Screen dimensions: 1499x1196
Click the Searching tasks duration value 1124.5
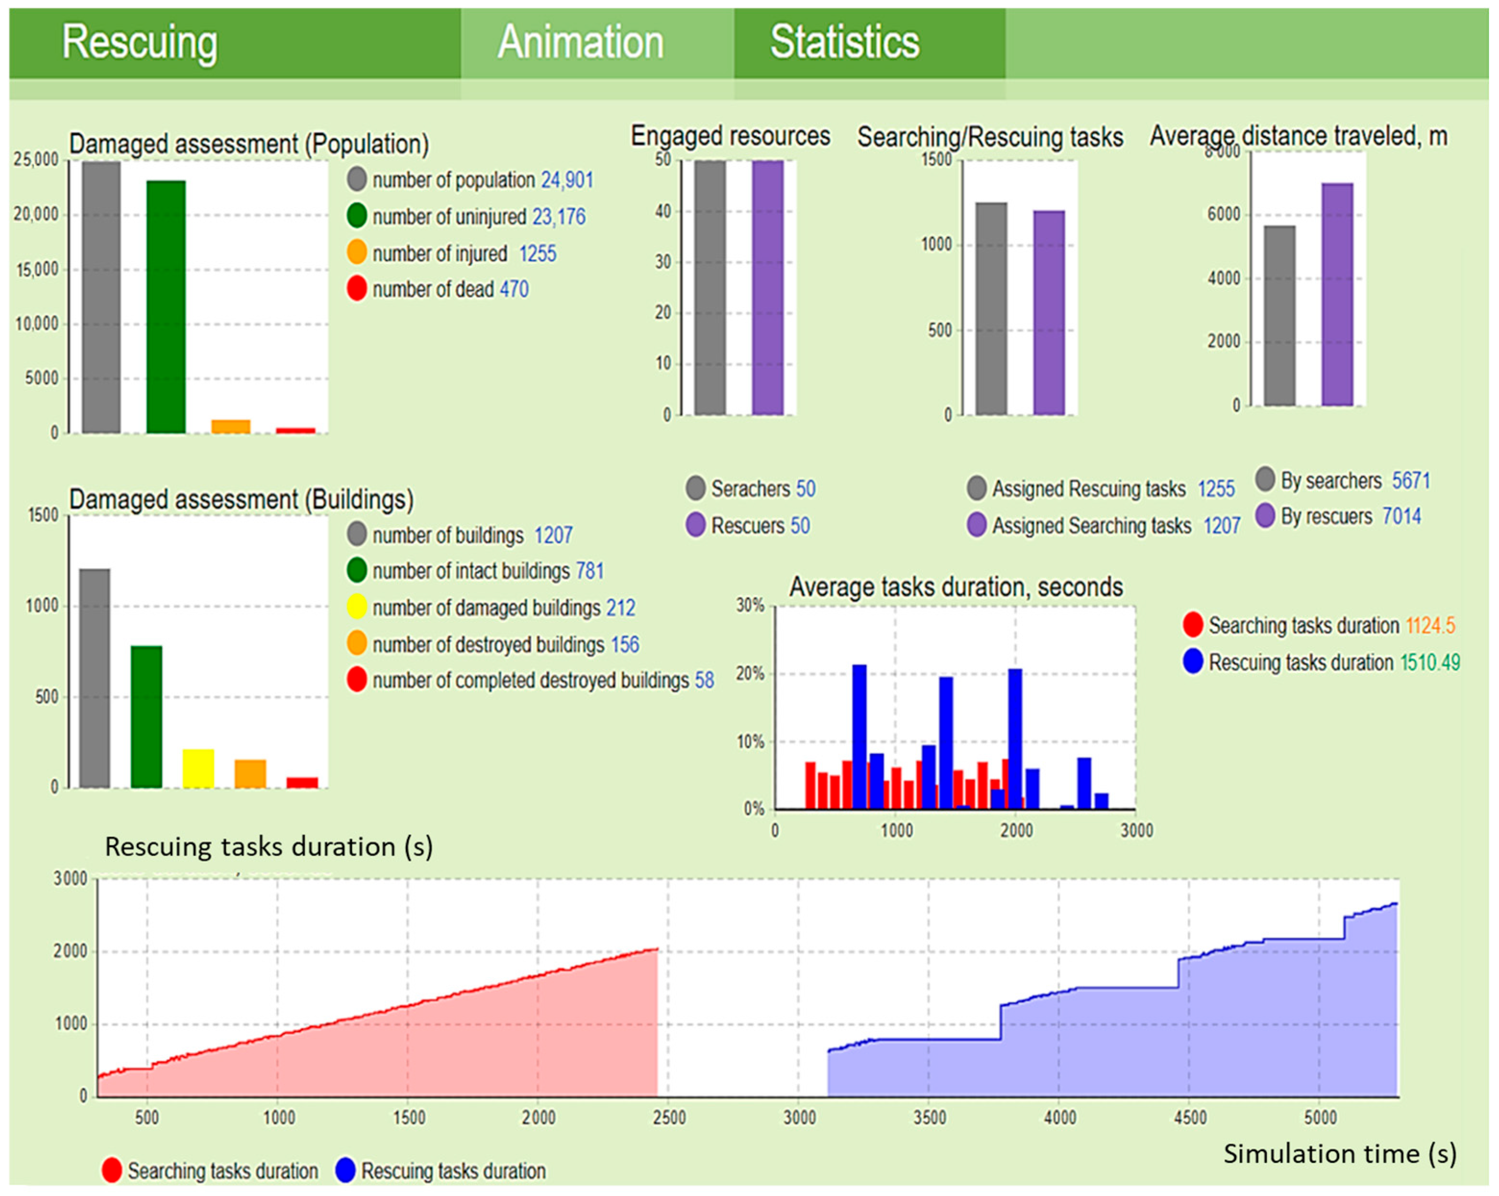pyautogui.click(x=1430, y=625)
